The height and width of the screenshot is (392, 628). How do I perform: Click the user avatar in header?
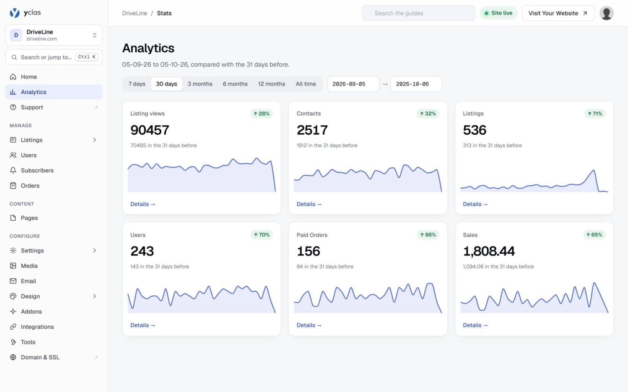tap(606, 13)
